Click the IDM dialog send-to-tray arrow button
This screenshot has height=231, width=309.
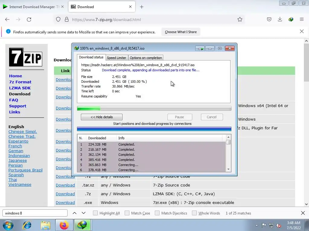200,48
